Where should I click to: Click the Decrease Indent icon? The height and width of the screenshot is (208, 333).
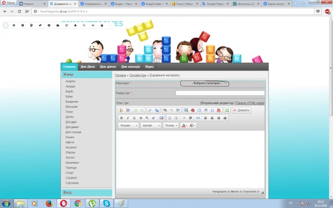point(184,118)
